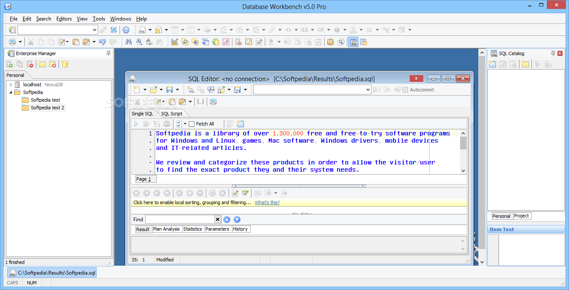Open the File menu
This screenshot has height=290, width=569.
click(x=14, y=19)
